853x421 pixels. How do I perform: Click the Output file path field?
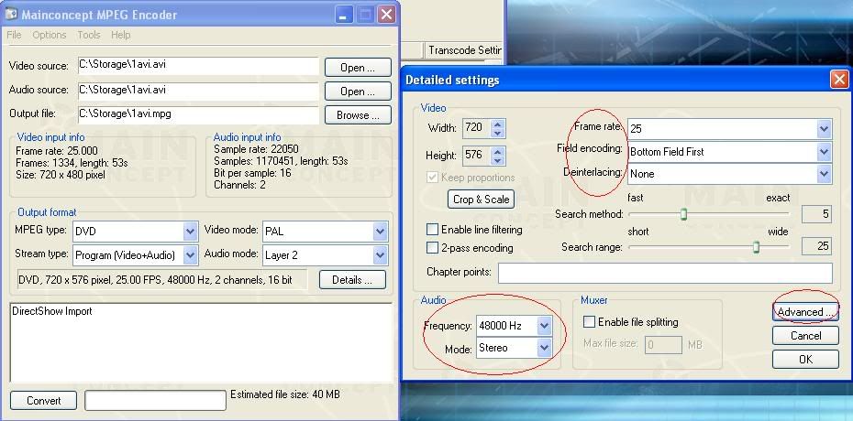click(x=198, y=114)
